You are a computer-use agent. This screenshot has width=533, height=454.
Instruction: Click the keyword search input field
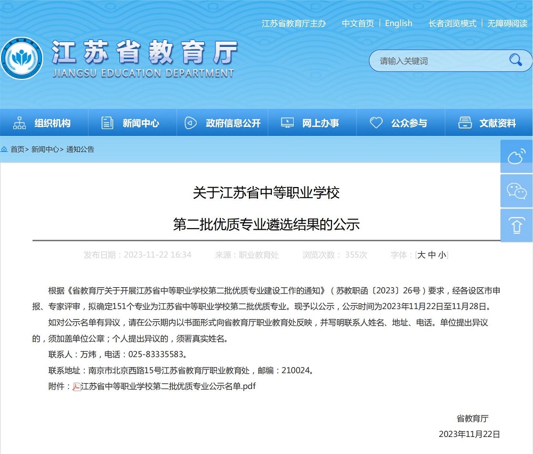437,61
